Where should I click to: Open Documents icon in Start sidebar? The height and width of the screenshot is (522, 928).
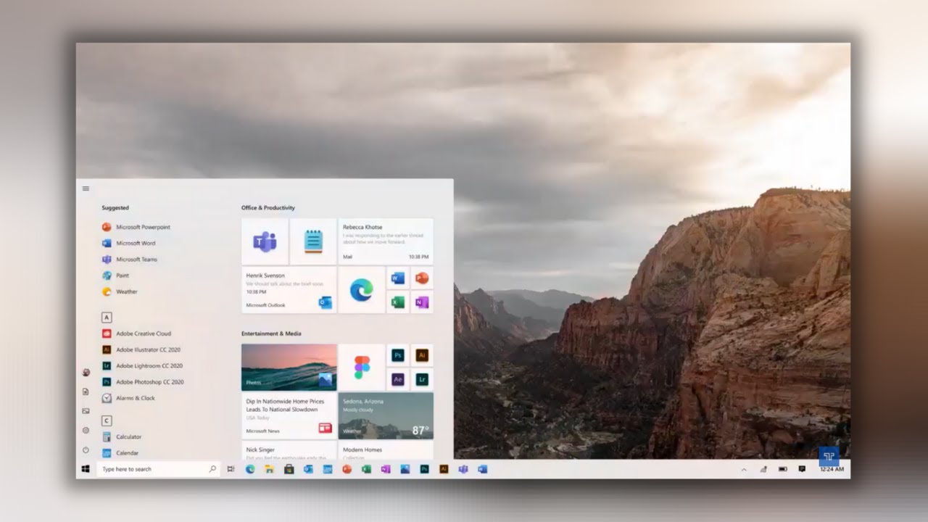tap(86, 391)
